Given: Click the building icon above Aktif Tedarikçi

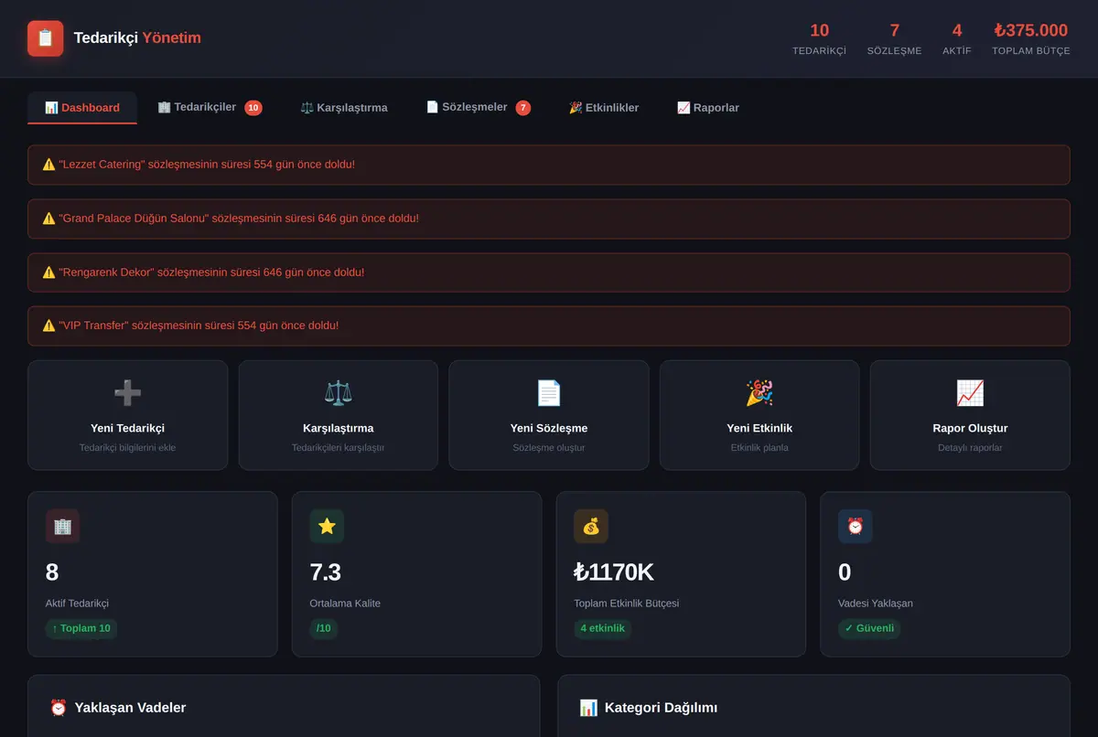Looking at the screenshot, I should pyautogui.click(x=63, y=527).
